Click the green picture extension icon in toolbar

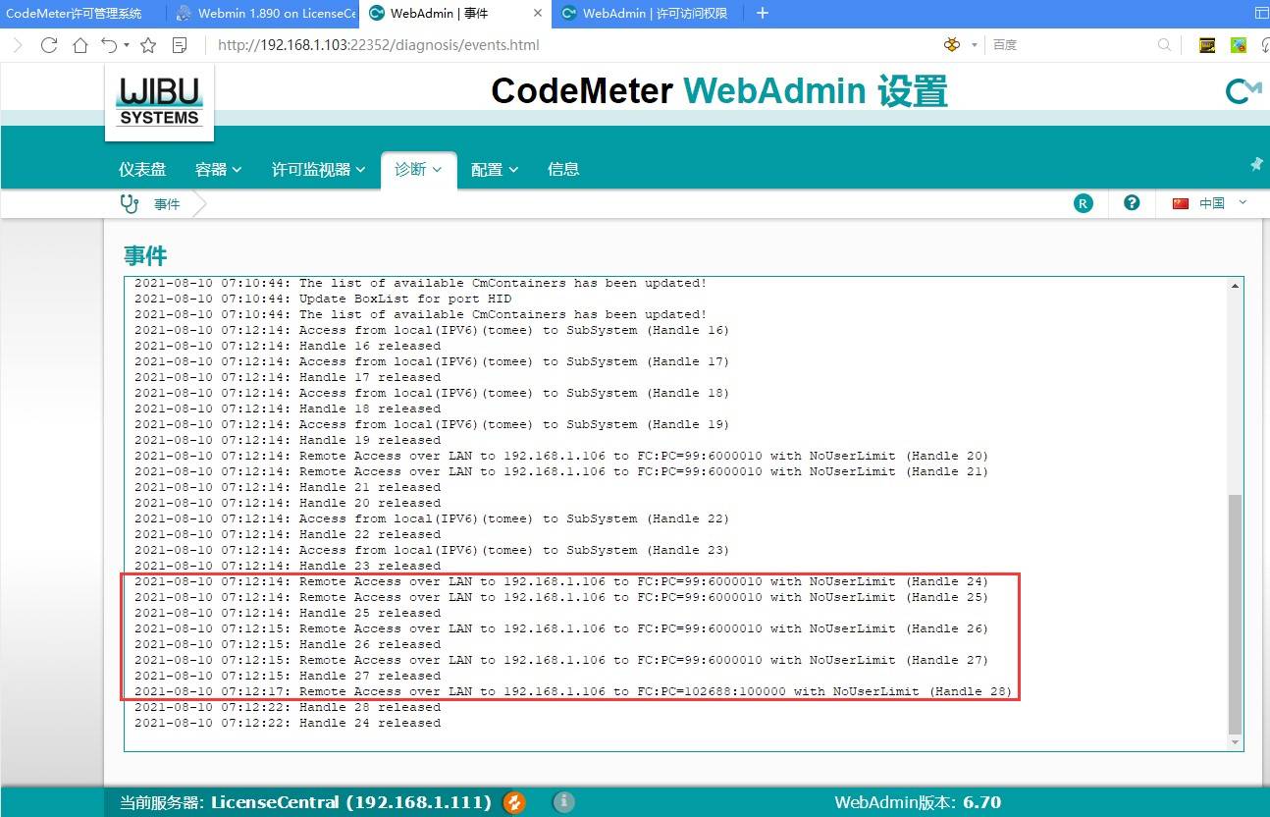point(1239,45)
